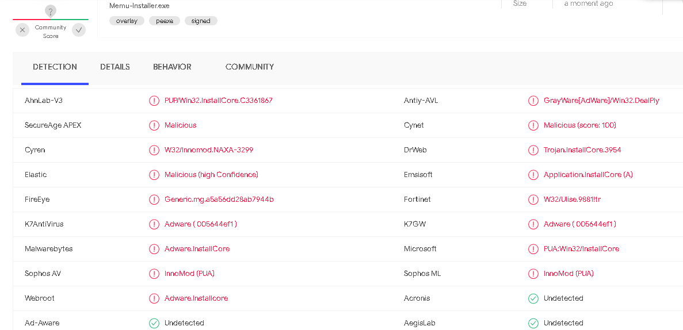This screenshot has height=330, width=683.
Task: Select the DETECTION tab
Action: [x=55, y=67]
